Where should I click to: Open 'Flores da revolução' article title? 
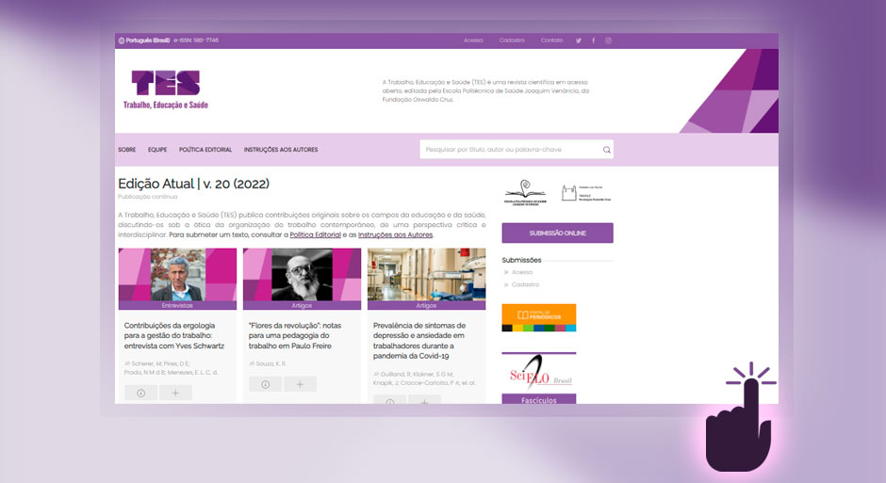click(x=295, y=336)
